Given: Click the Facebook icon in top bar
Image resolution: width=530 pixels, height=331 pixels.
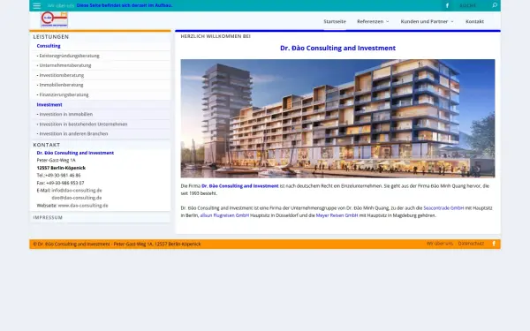Looking at the screenshot, I should coord(447,5).
